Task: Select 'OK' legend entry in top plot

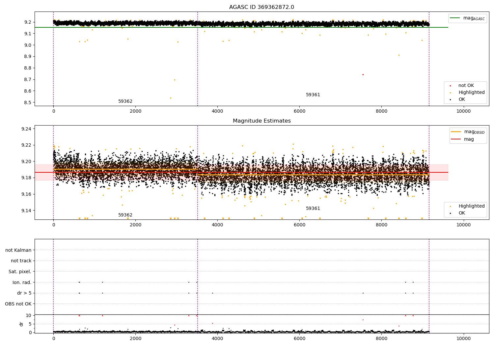Action: (462, 100)
